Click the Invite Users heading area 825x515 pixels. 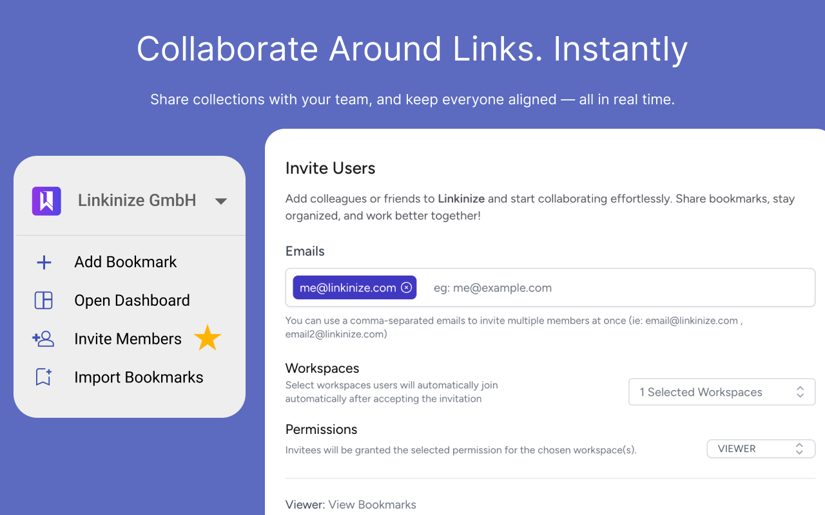click(330, 168)
